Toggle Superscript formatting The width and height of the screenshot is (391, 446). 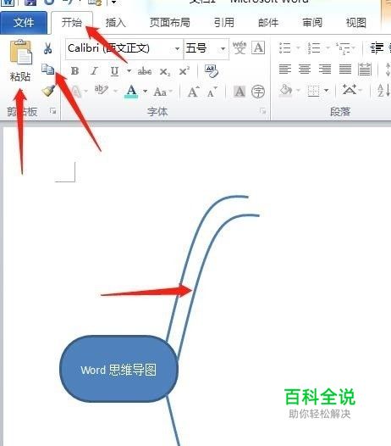(x=184, y=71)
